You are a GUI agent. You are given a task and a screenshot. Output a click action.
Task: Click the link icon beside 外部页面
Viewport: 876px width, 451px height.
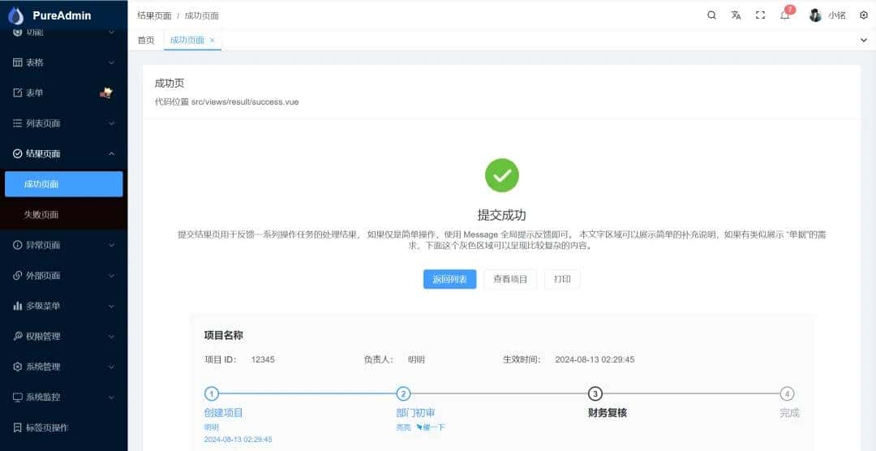coord(17,276)
